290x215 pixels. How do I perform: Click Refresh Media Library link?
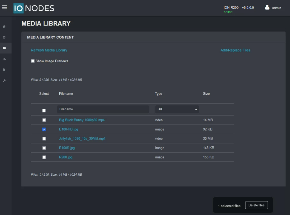pos(49,50)
